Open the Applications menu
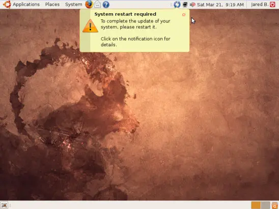279x209 pixels. [x=26, y=5]
